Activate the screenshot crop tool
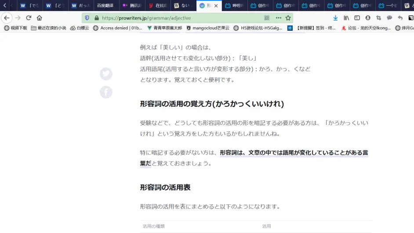 378,18
